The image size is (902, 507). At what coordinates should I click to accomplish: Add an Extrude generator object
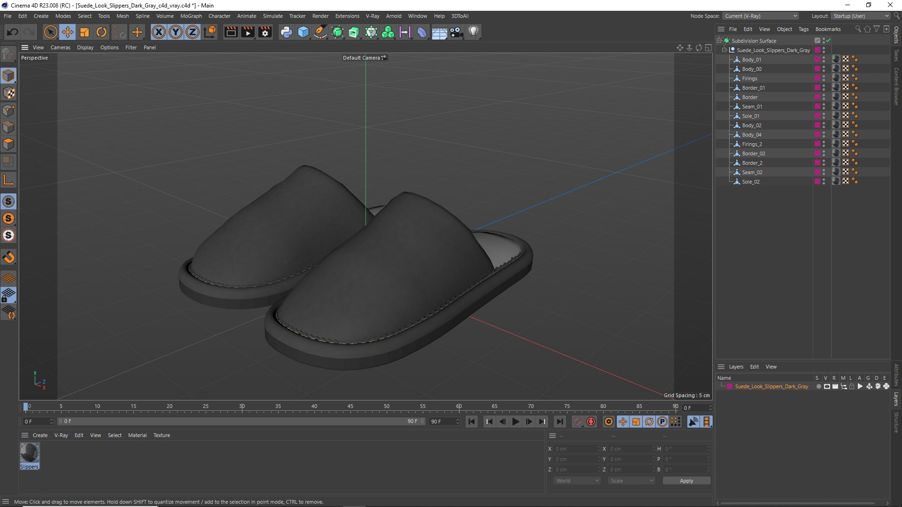click(354, 32)
